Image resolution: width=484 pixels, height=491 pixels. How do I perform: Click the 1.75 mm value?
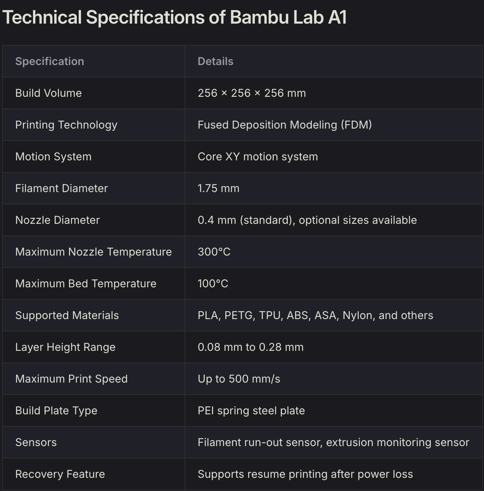pos(218,188)
